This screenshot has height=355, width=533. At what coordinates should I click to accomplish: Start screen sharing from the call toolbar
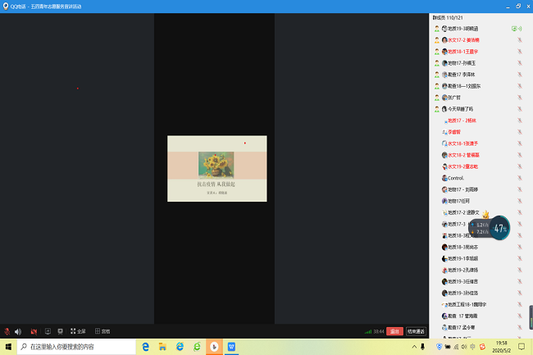48,331
